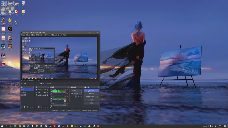Hide the image source via eye icon
The height and width of the screenshot is (128, 228).
pyautogui.click(x=45, y=93)
